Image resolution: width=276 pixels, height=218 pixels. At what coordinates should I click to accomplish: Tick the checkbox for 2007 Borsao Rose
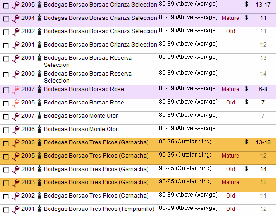(6, 90)
